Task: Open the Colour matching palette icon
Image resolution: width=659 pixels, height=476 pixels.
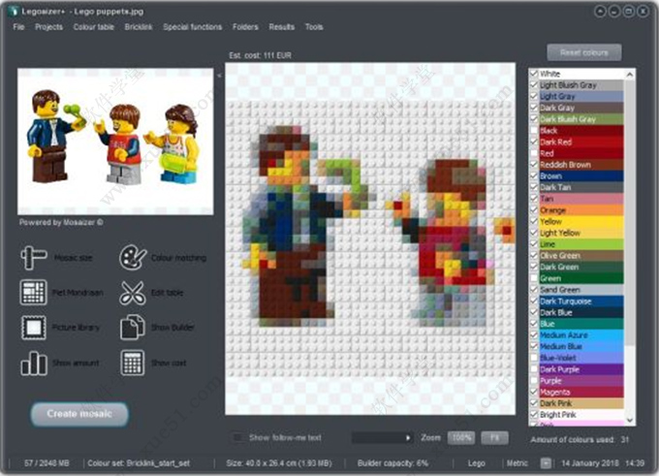Action: [133, 257]
